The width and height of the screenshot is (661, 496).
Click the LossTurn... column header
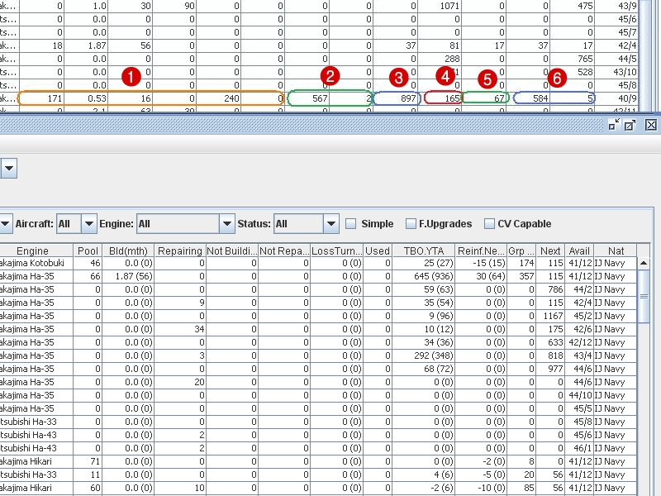336,251
